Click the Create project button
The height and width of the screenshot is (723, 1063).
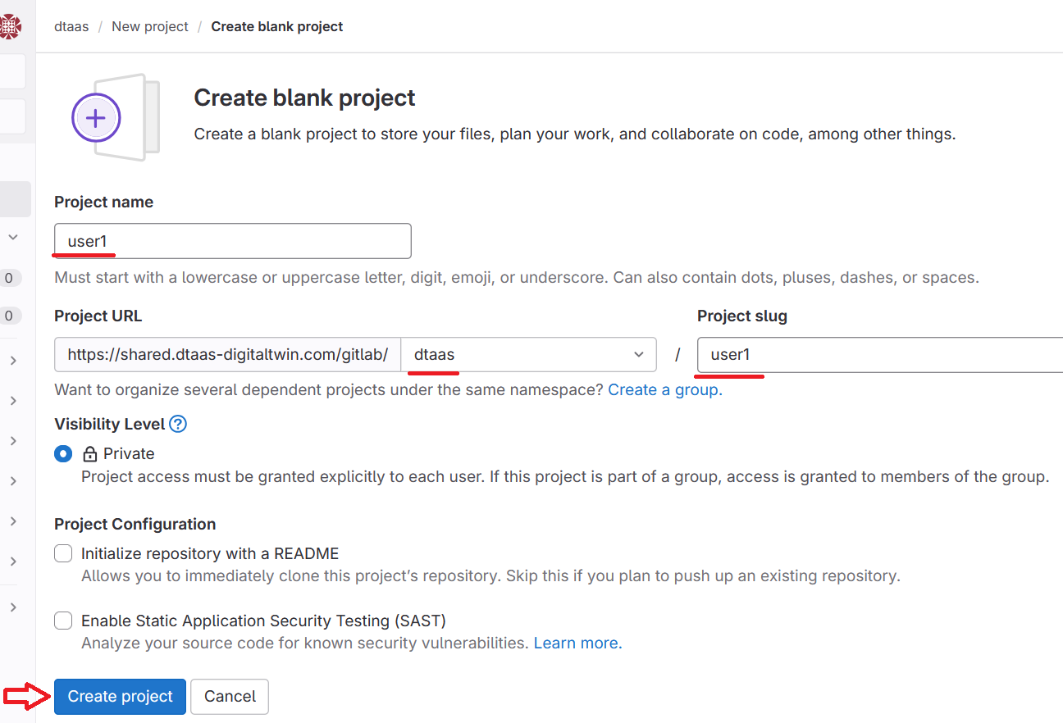[x=120, y=696]
